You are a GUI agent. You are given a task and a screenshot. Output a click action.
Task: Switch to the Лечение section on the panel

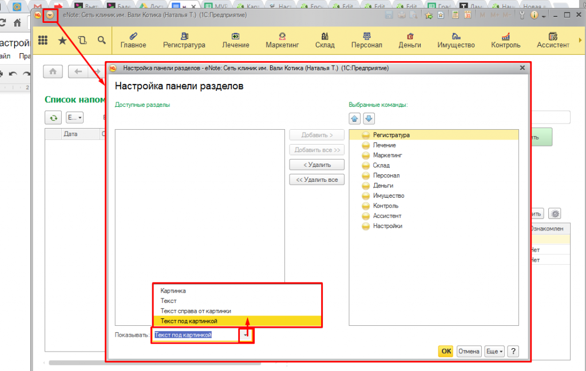point(236,41)
